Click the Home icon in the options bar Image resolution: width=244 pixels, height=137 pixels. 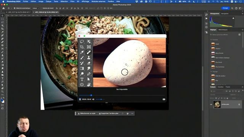pyautogui.click(x=3, y=8)
